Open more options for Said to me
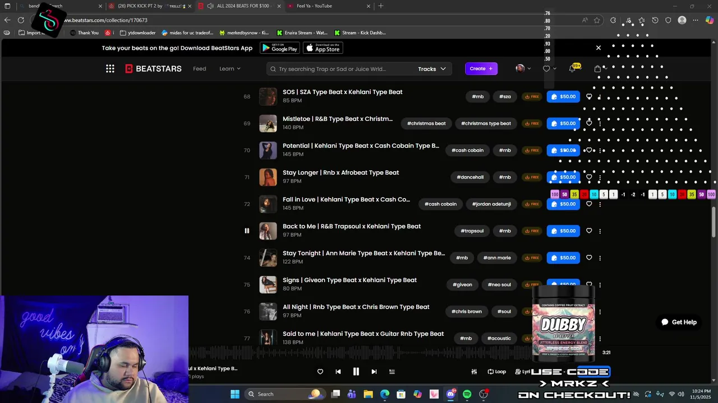Screen dimensions: 718x403 (x=600, y=339)
